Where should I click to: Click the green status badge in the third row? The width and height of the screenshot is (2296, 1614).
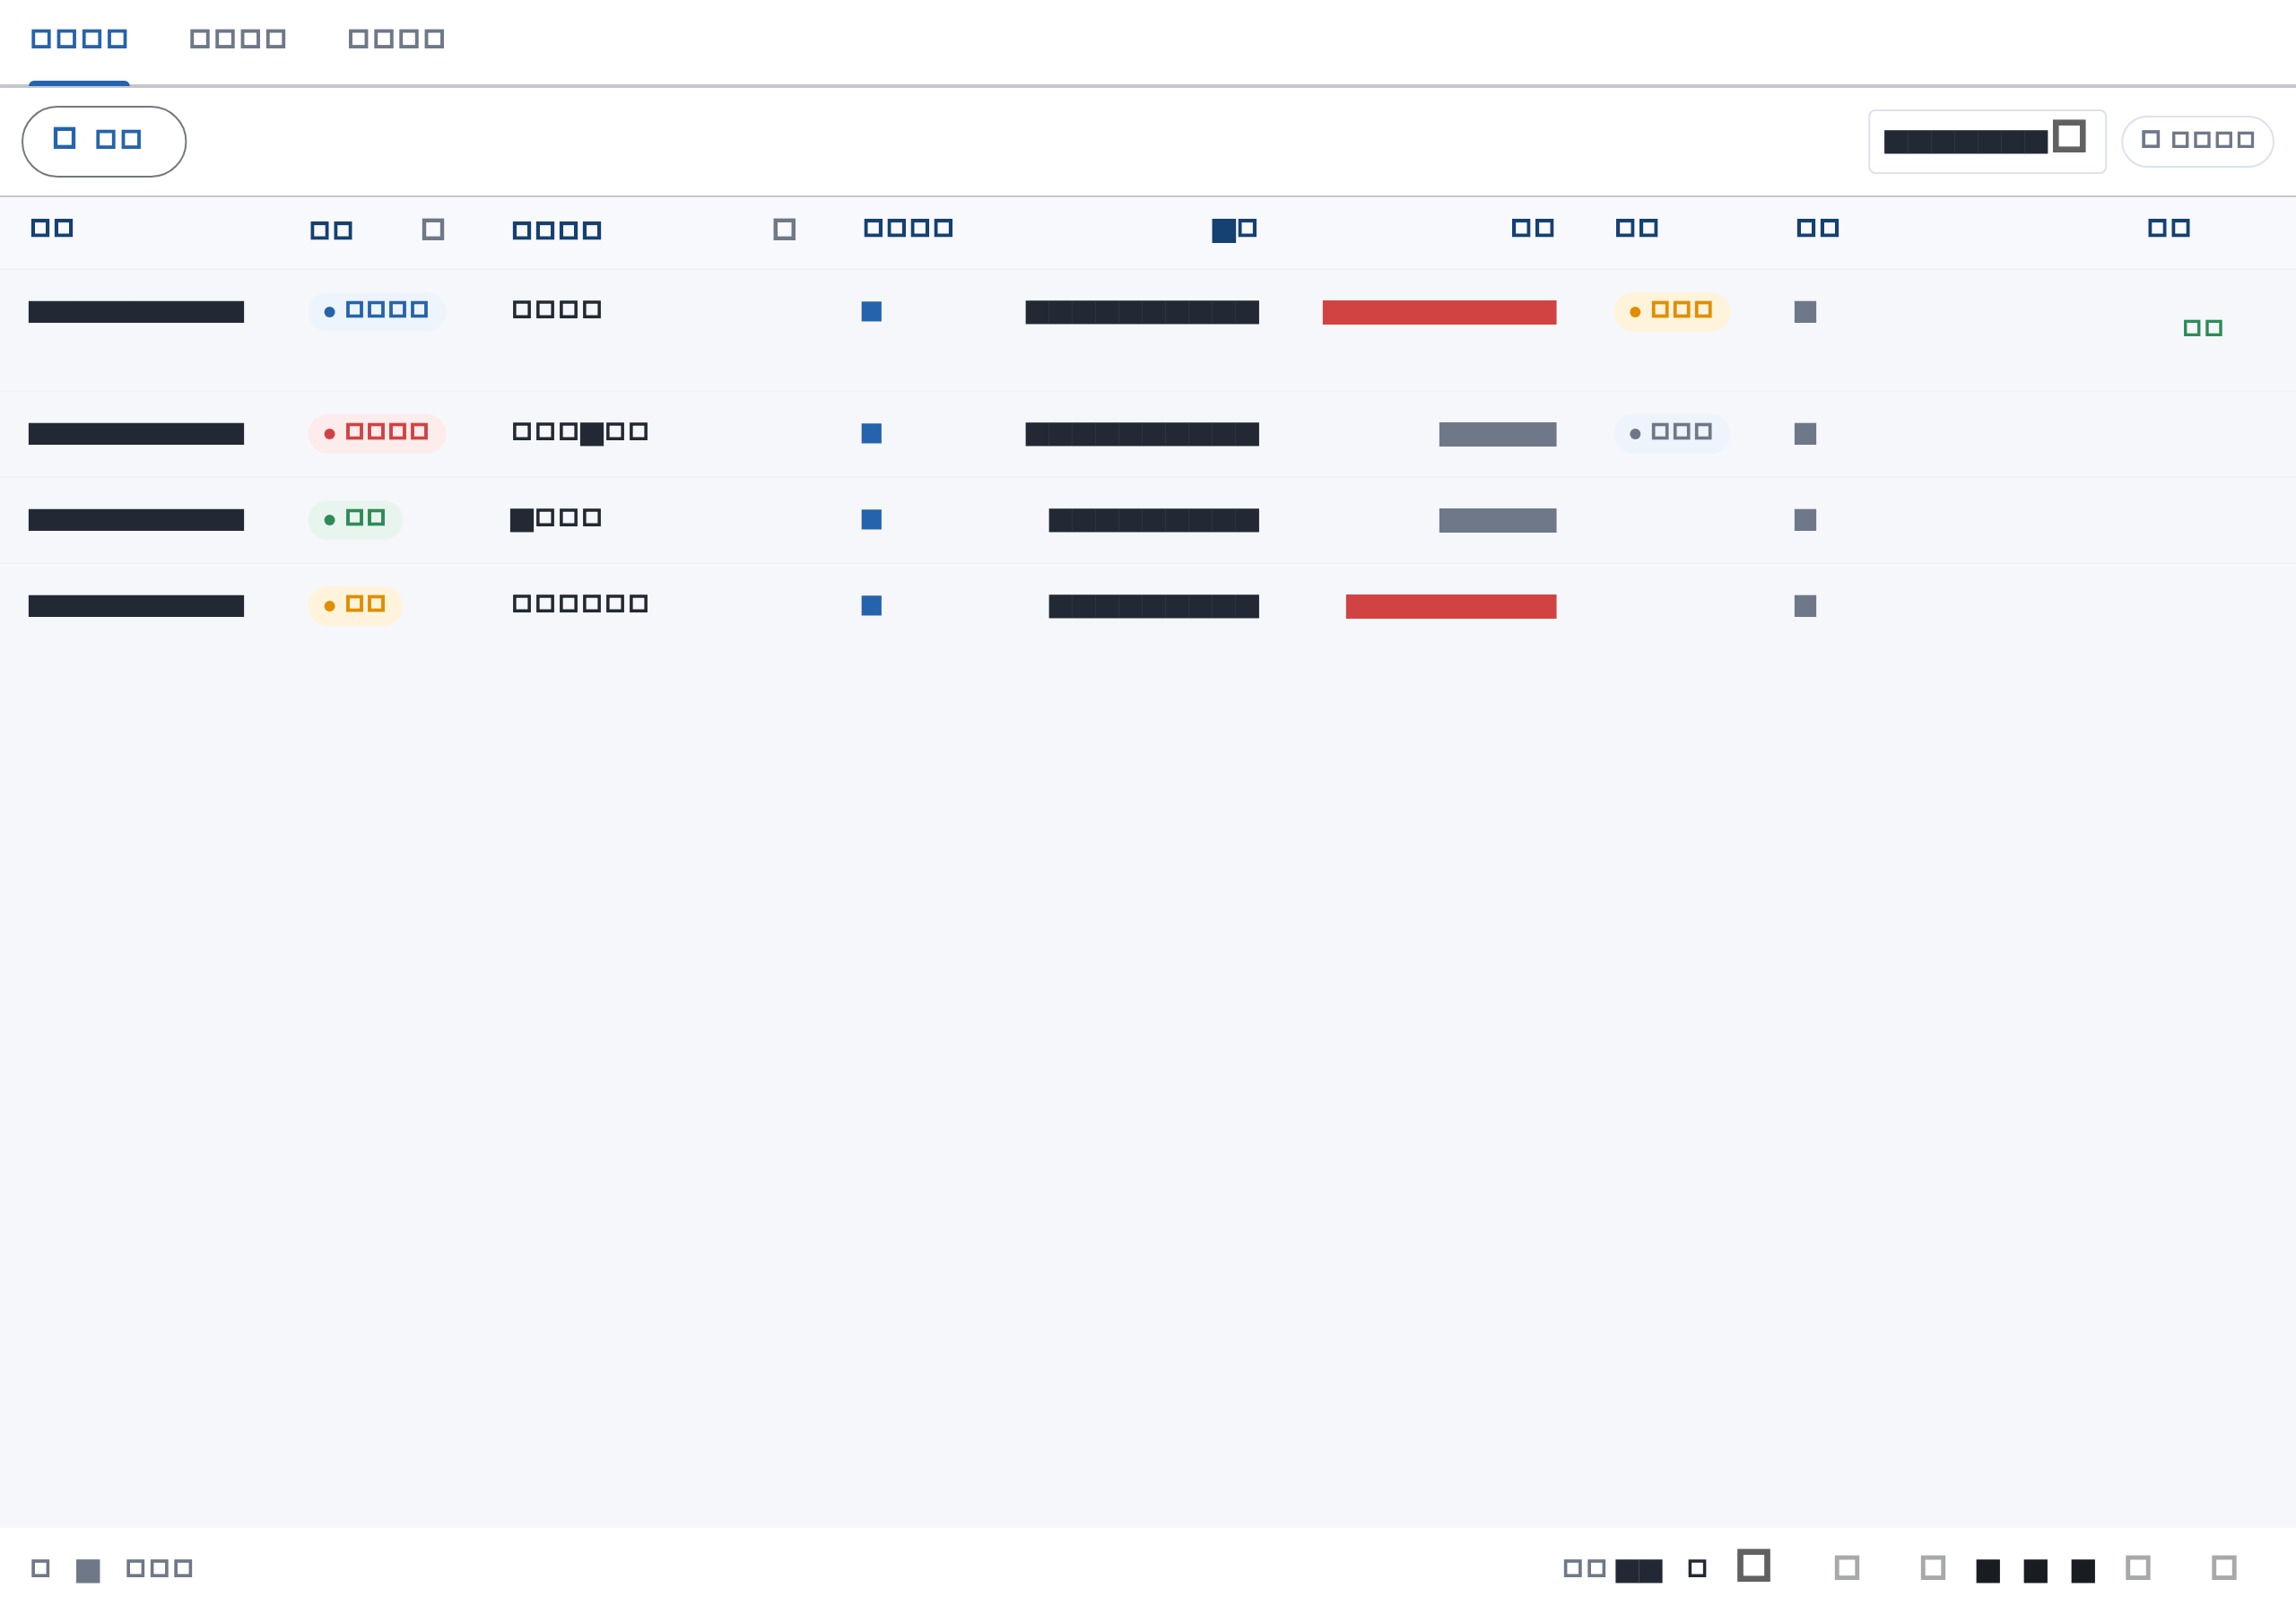point(355,520)
